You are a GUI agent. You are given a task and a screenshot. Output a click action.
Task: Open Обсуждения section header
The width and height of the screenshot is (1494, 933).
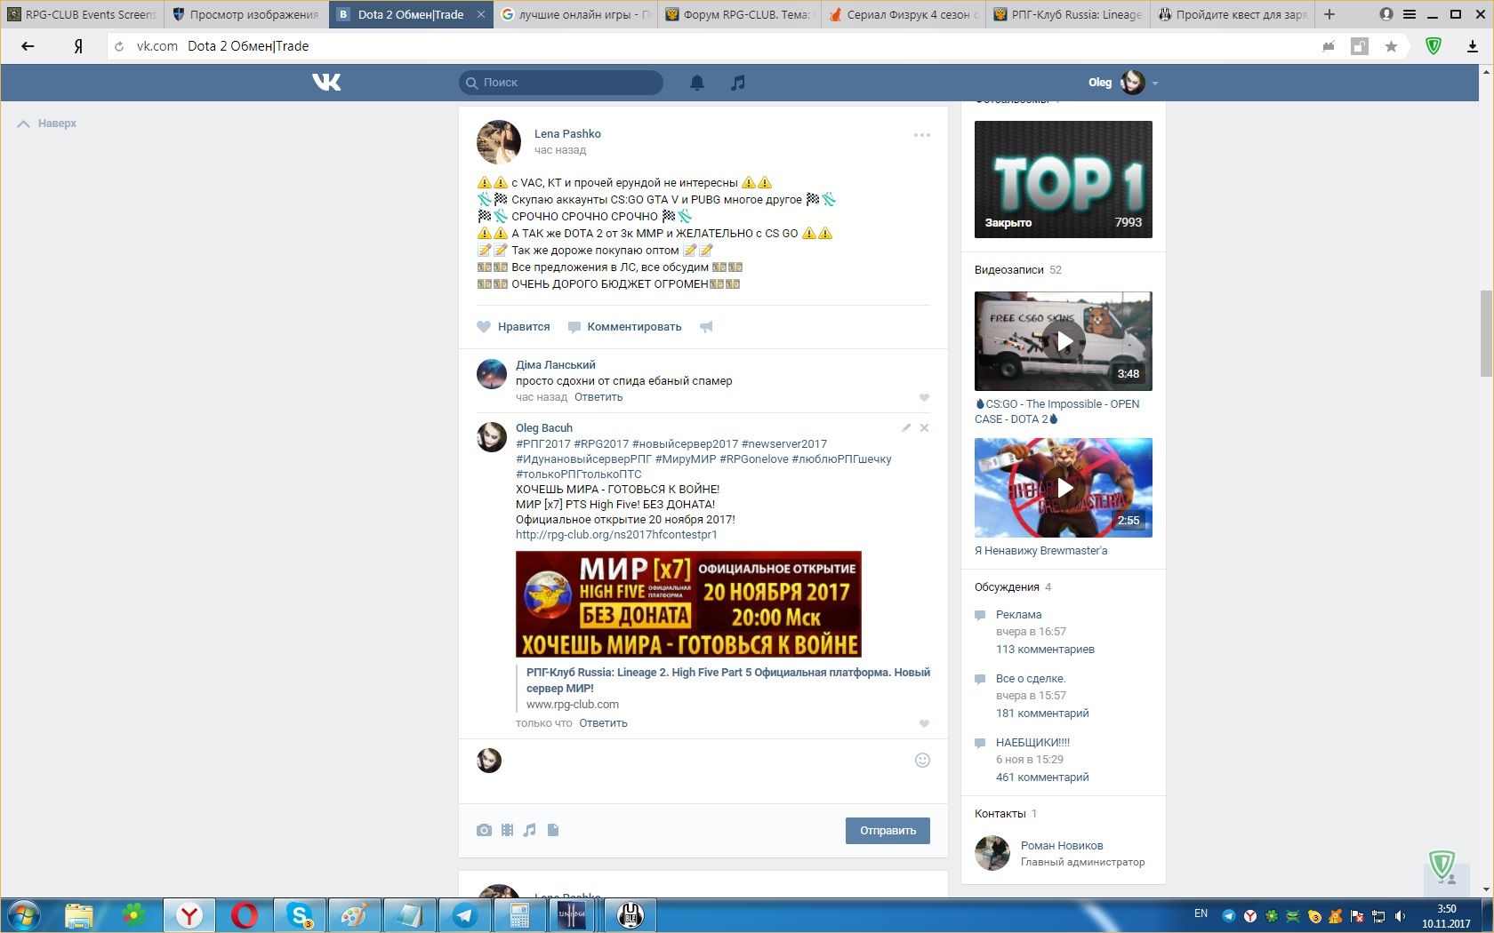[x=1007, y=587]
